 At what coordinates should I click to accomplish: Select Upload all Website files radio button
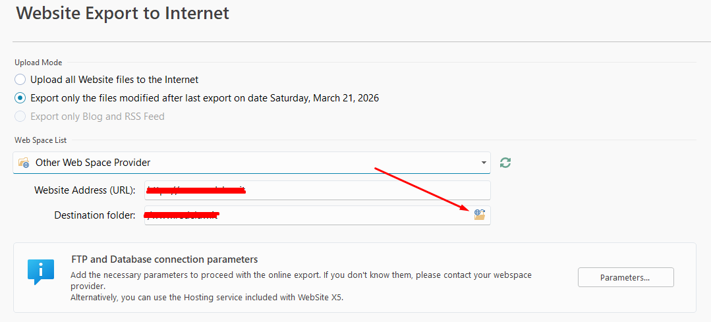(x=20, y=80)
